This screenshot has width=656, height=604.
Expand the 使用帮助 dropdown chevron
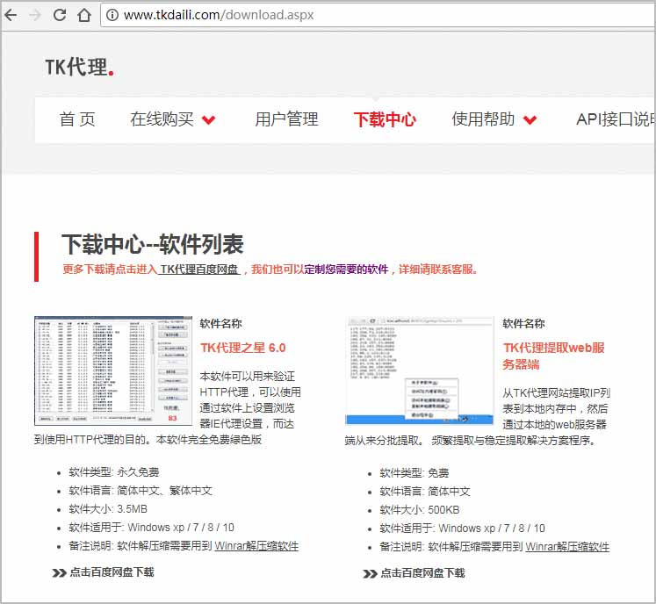tap(530, 120)
